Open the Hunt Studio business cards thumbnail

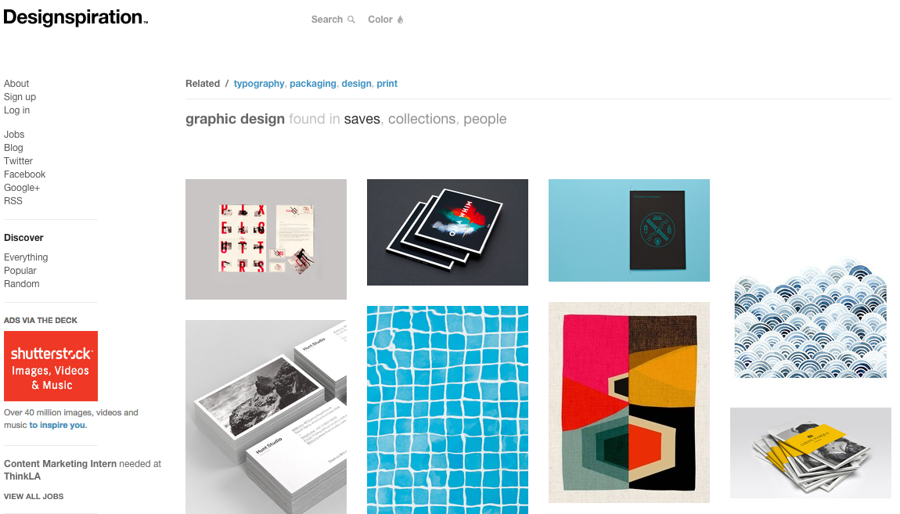266,417
